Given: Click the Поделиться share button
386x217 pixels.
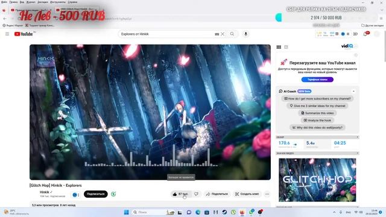Looking at the screenshot, I should pyautogui.click(x=217, y=194).
